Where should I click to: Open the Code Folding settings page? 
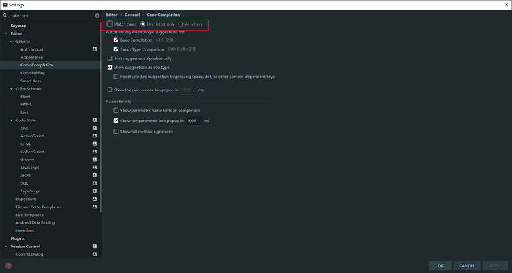[33, 73]
